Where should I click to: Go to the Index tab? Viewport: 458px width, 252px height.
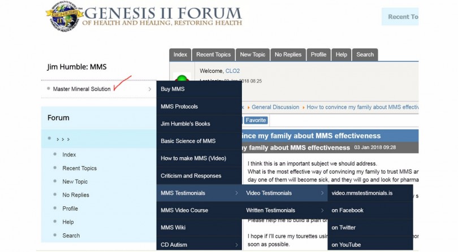pos(180,55)
